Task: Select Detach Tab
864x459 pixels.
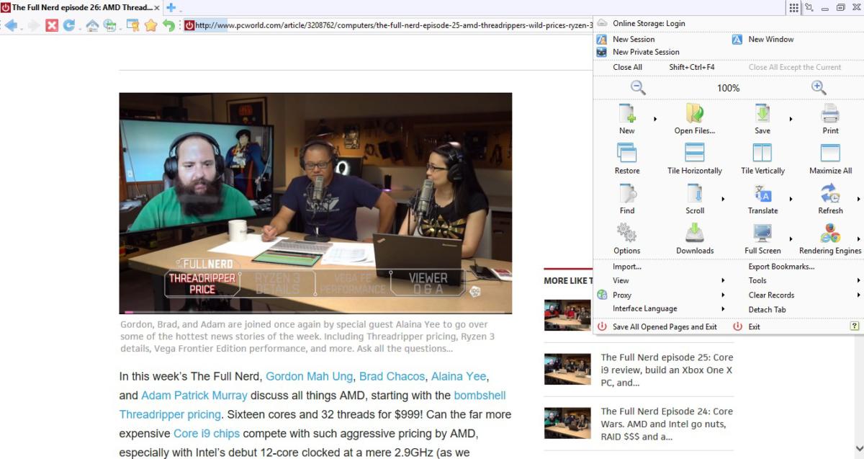Action: pos(767,310)
